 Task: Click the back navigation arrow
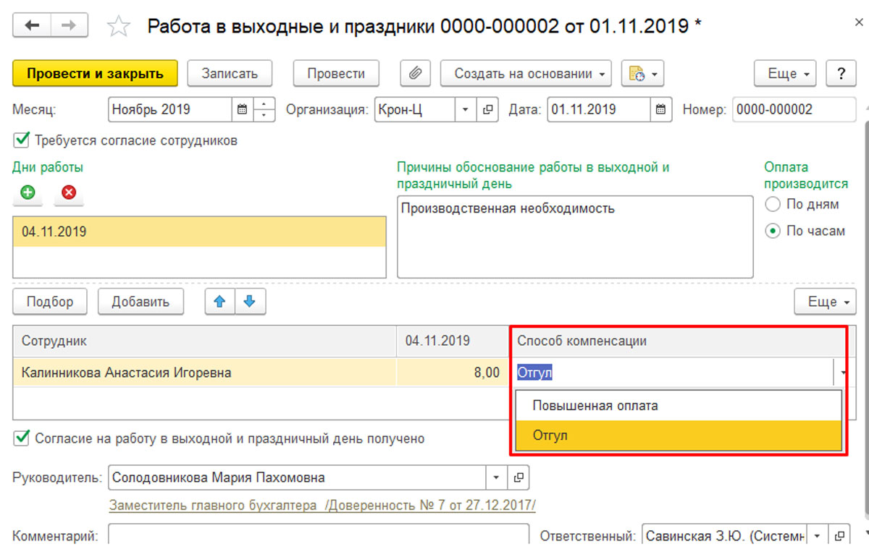click(32, 26)
